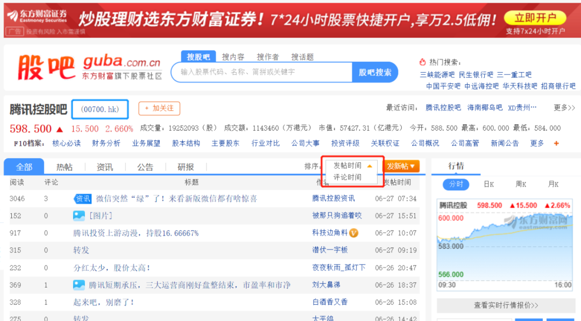Screen dimensions: 581x321
Task: Toggle chart to 分时 view
Action: (x=456, y=184)
